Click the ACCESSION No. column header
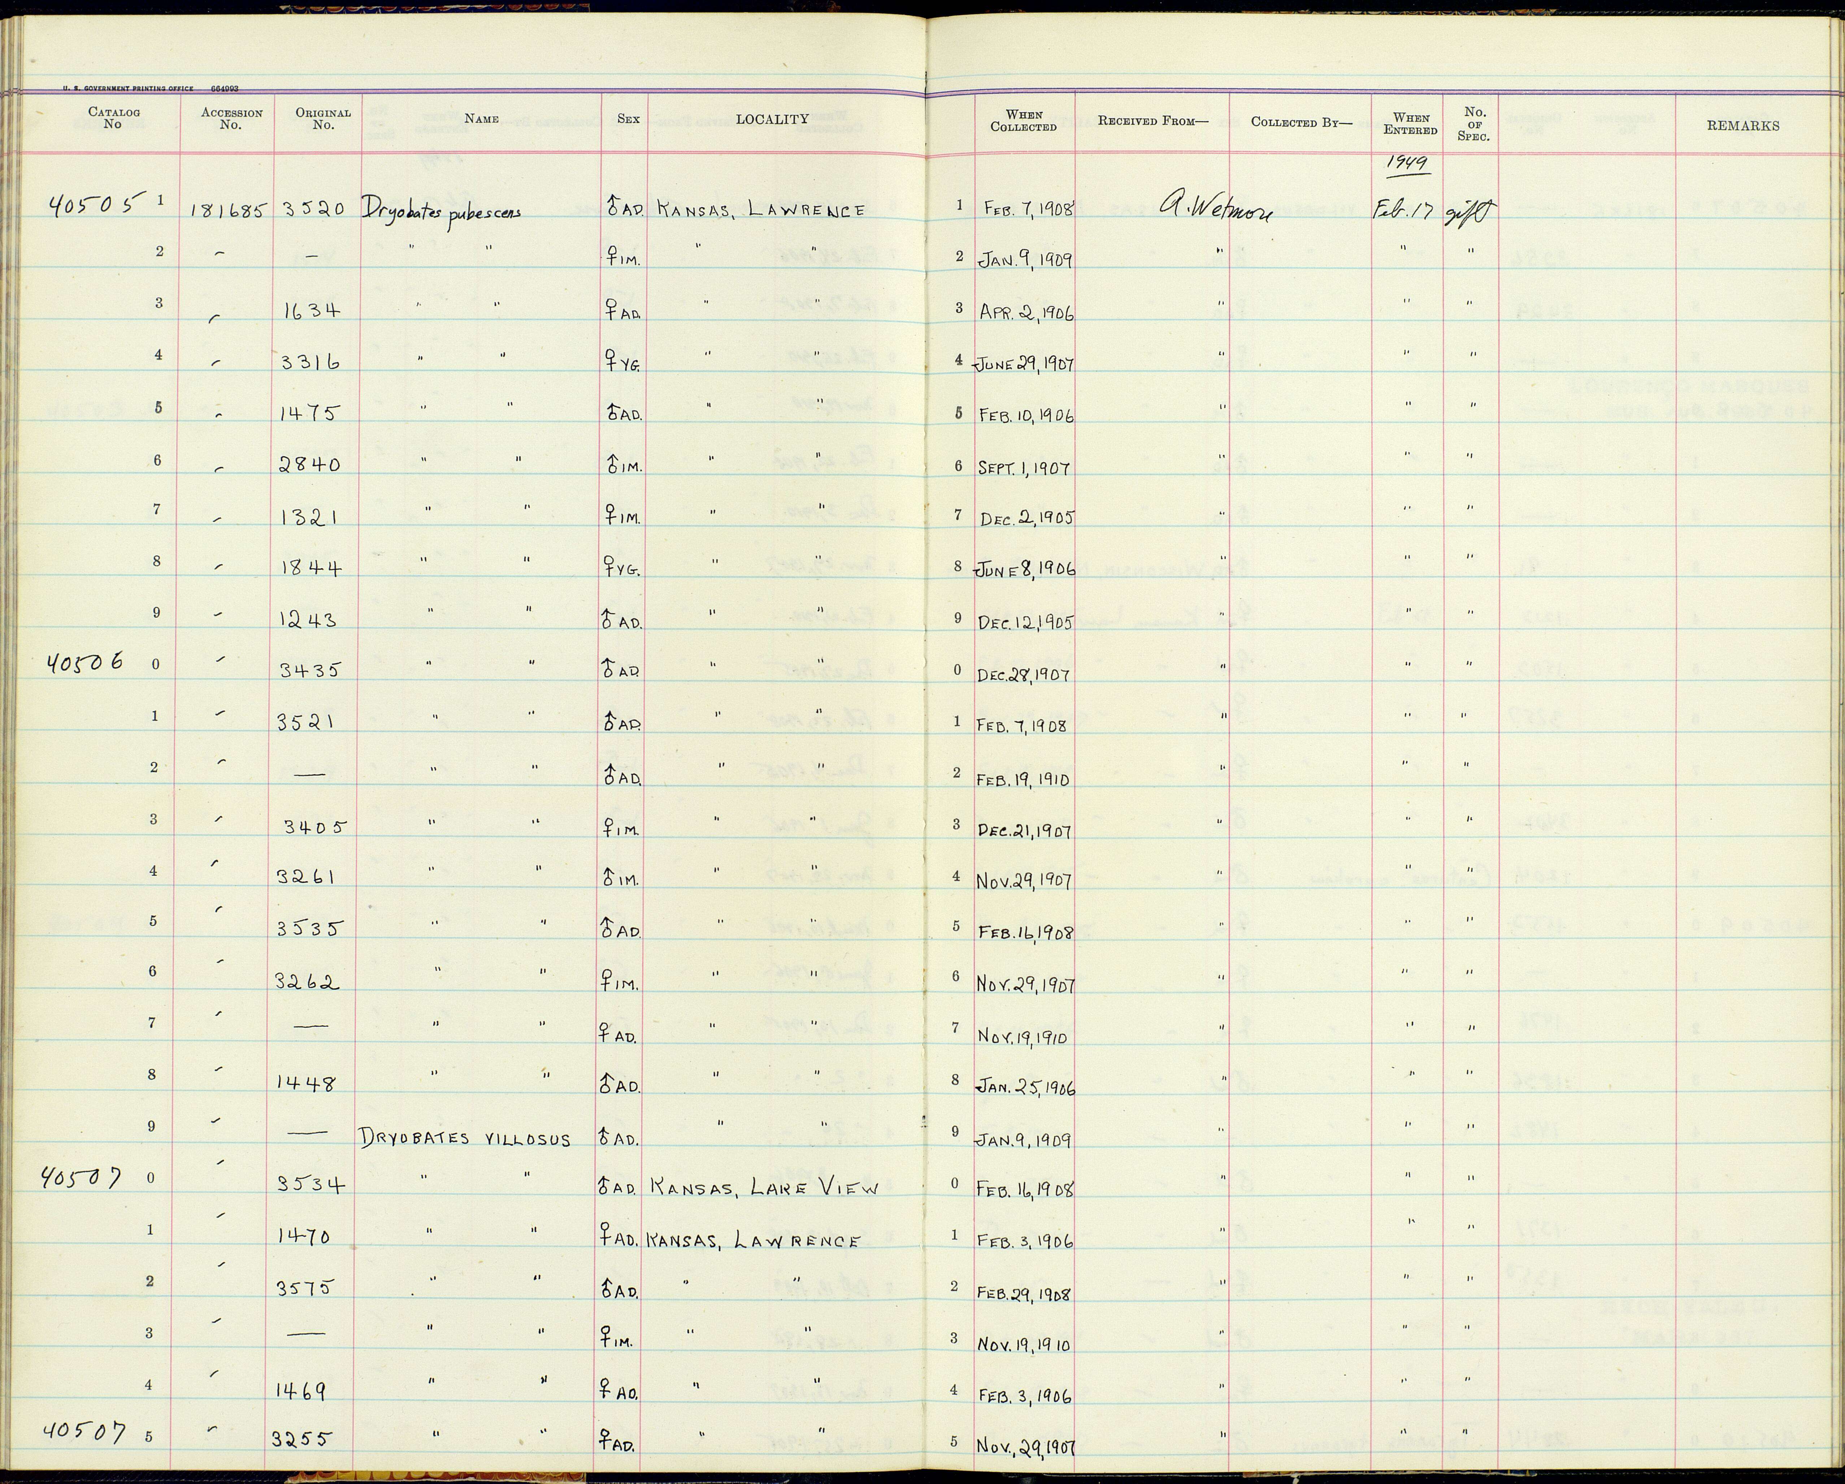The height and width of the screenshot is (1484, 1845). (x=231, y=119)
